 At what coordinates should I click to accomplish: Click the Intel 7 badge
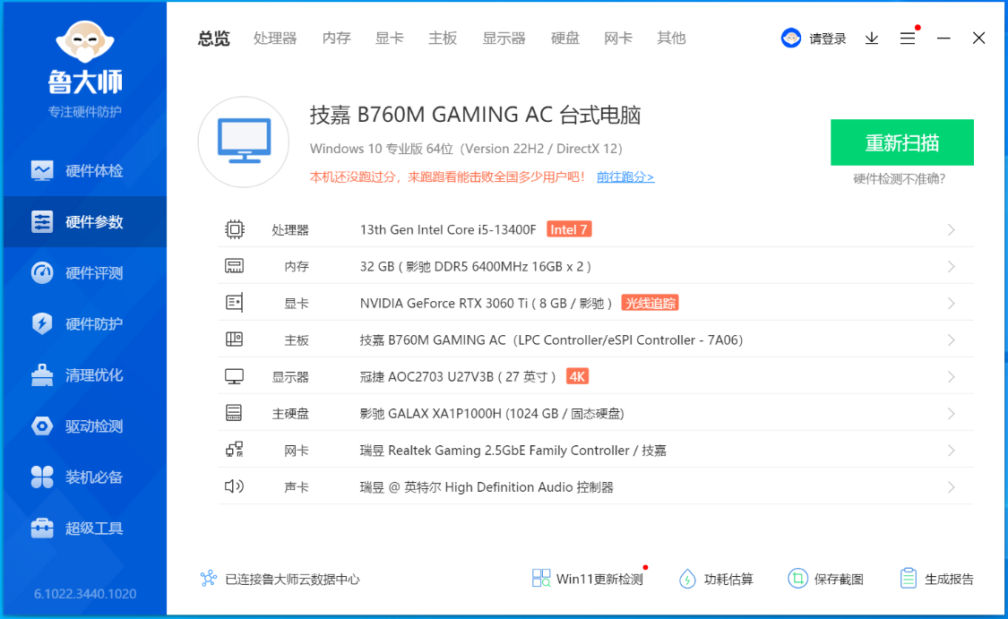tap(569, 229)
